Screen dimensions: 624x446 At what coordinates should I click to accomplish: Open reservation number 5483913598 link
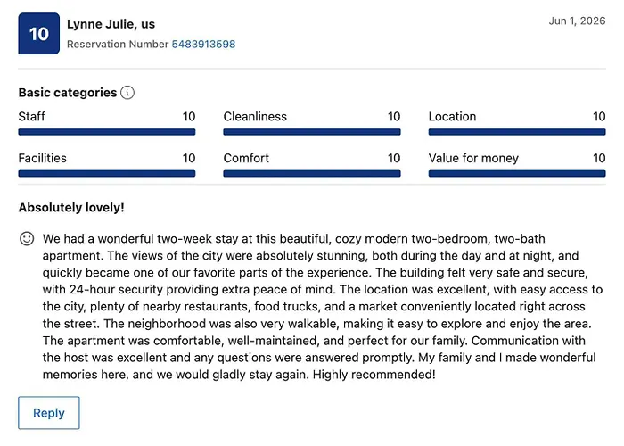[x=203, y=45]
